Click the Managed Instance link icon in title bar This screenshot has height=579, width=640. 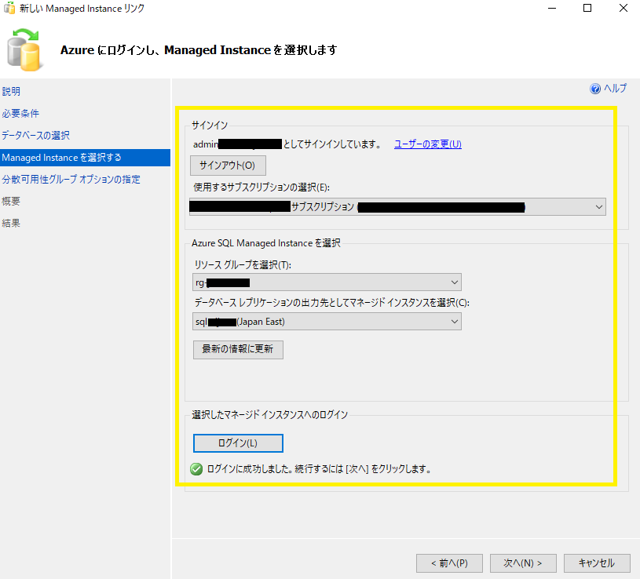pyautogui.click(x=8, y=9)
